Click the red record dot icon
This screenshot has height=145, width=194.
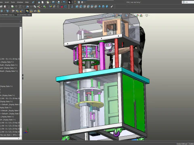(62, 6)
